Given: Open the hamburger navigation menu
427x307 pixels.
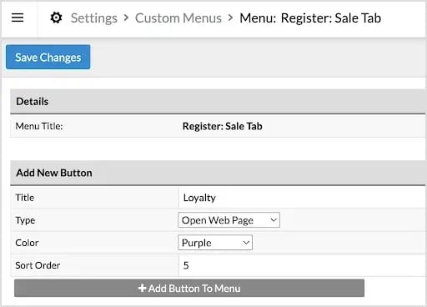Looking at the screenshot, I should (18, 18).
